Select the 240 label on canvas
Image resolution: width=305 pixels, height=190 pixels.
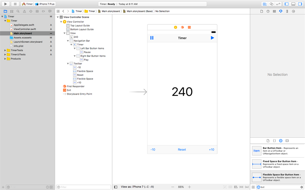tap(182, 92)
